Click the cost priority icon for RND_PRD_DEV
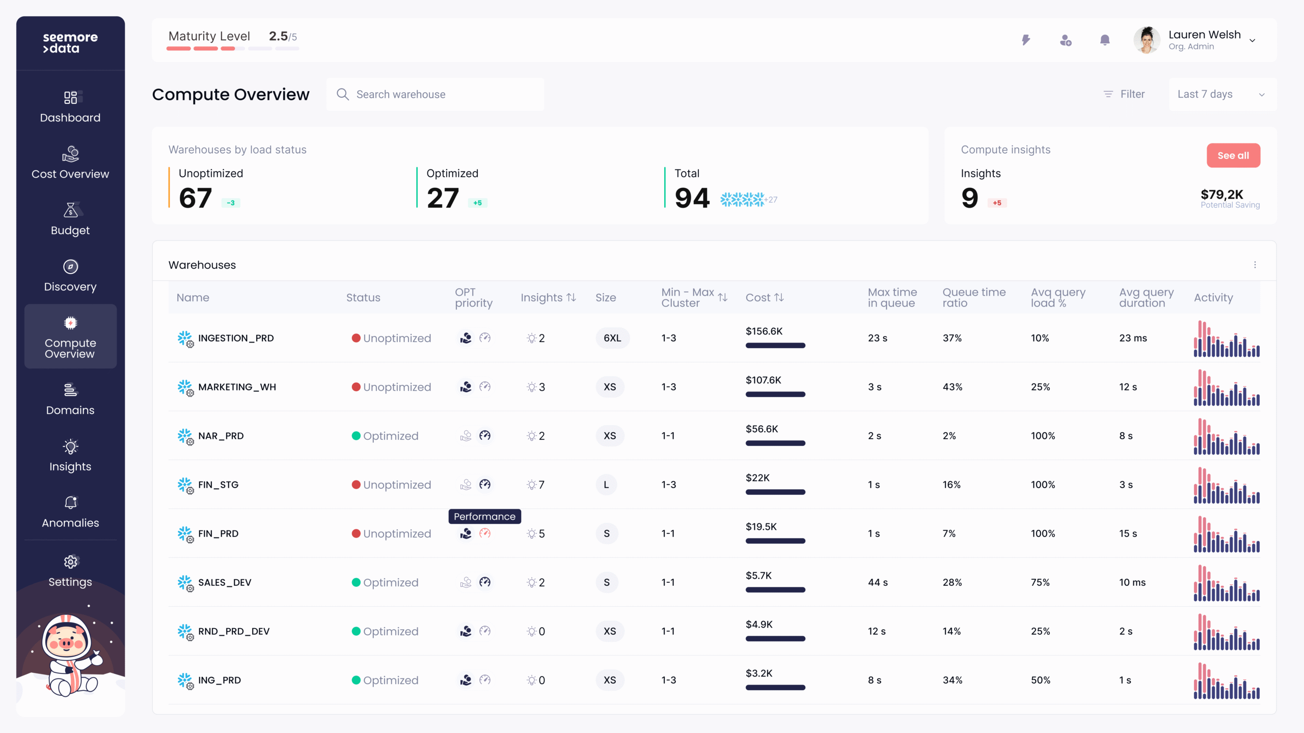The image size is (1304, 733). [x=466, y=631]
